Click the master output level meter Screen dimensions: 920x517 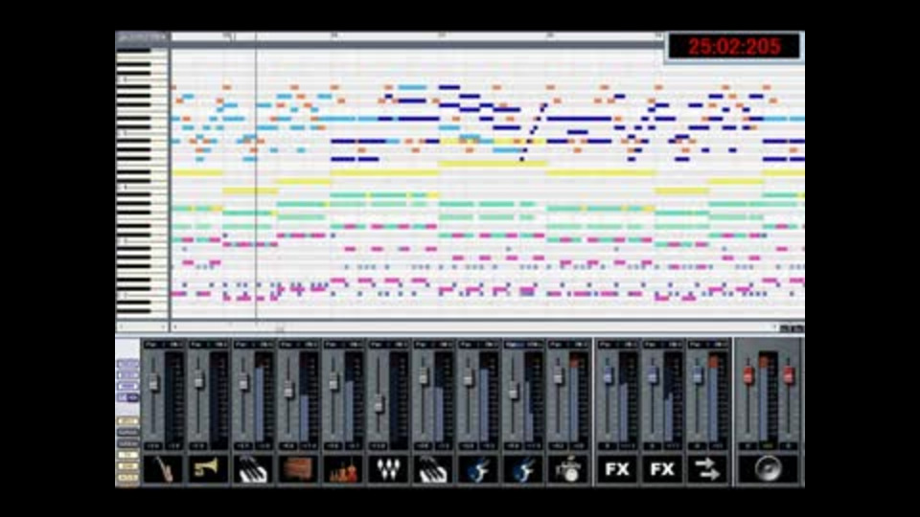click(x=768, y=395)
